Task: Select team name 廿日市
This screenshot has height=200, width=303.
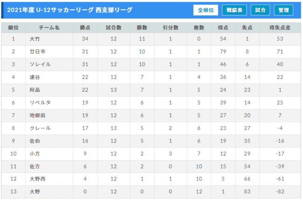Action: click(37, 52)
